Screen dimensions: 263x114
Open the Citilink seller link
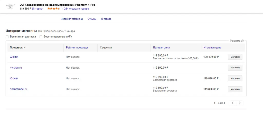14,57
